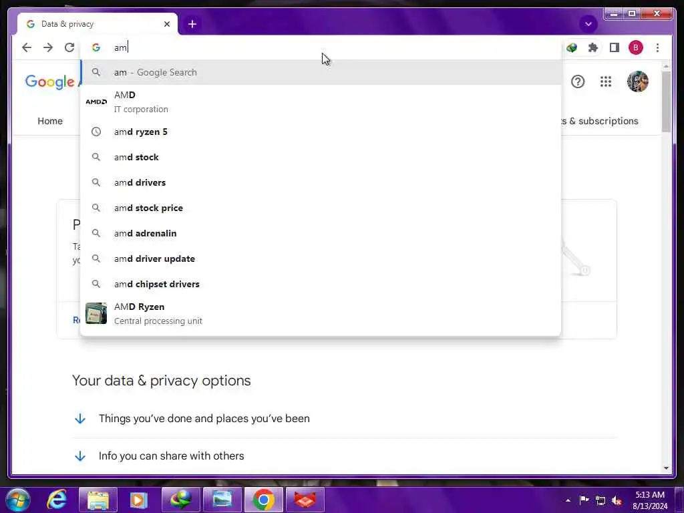Click the muted volume tray icon
The height and width of the screenshot is (513, 684).
(x=617, y=501)
